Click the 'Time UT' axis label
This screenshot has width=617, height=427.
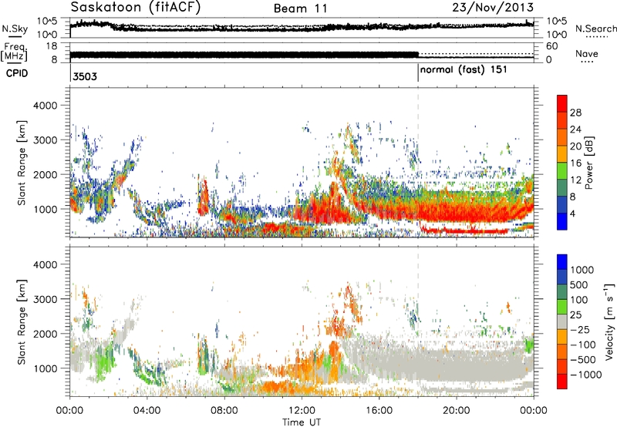[x=302, y=422]
